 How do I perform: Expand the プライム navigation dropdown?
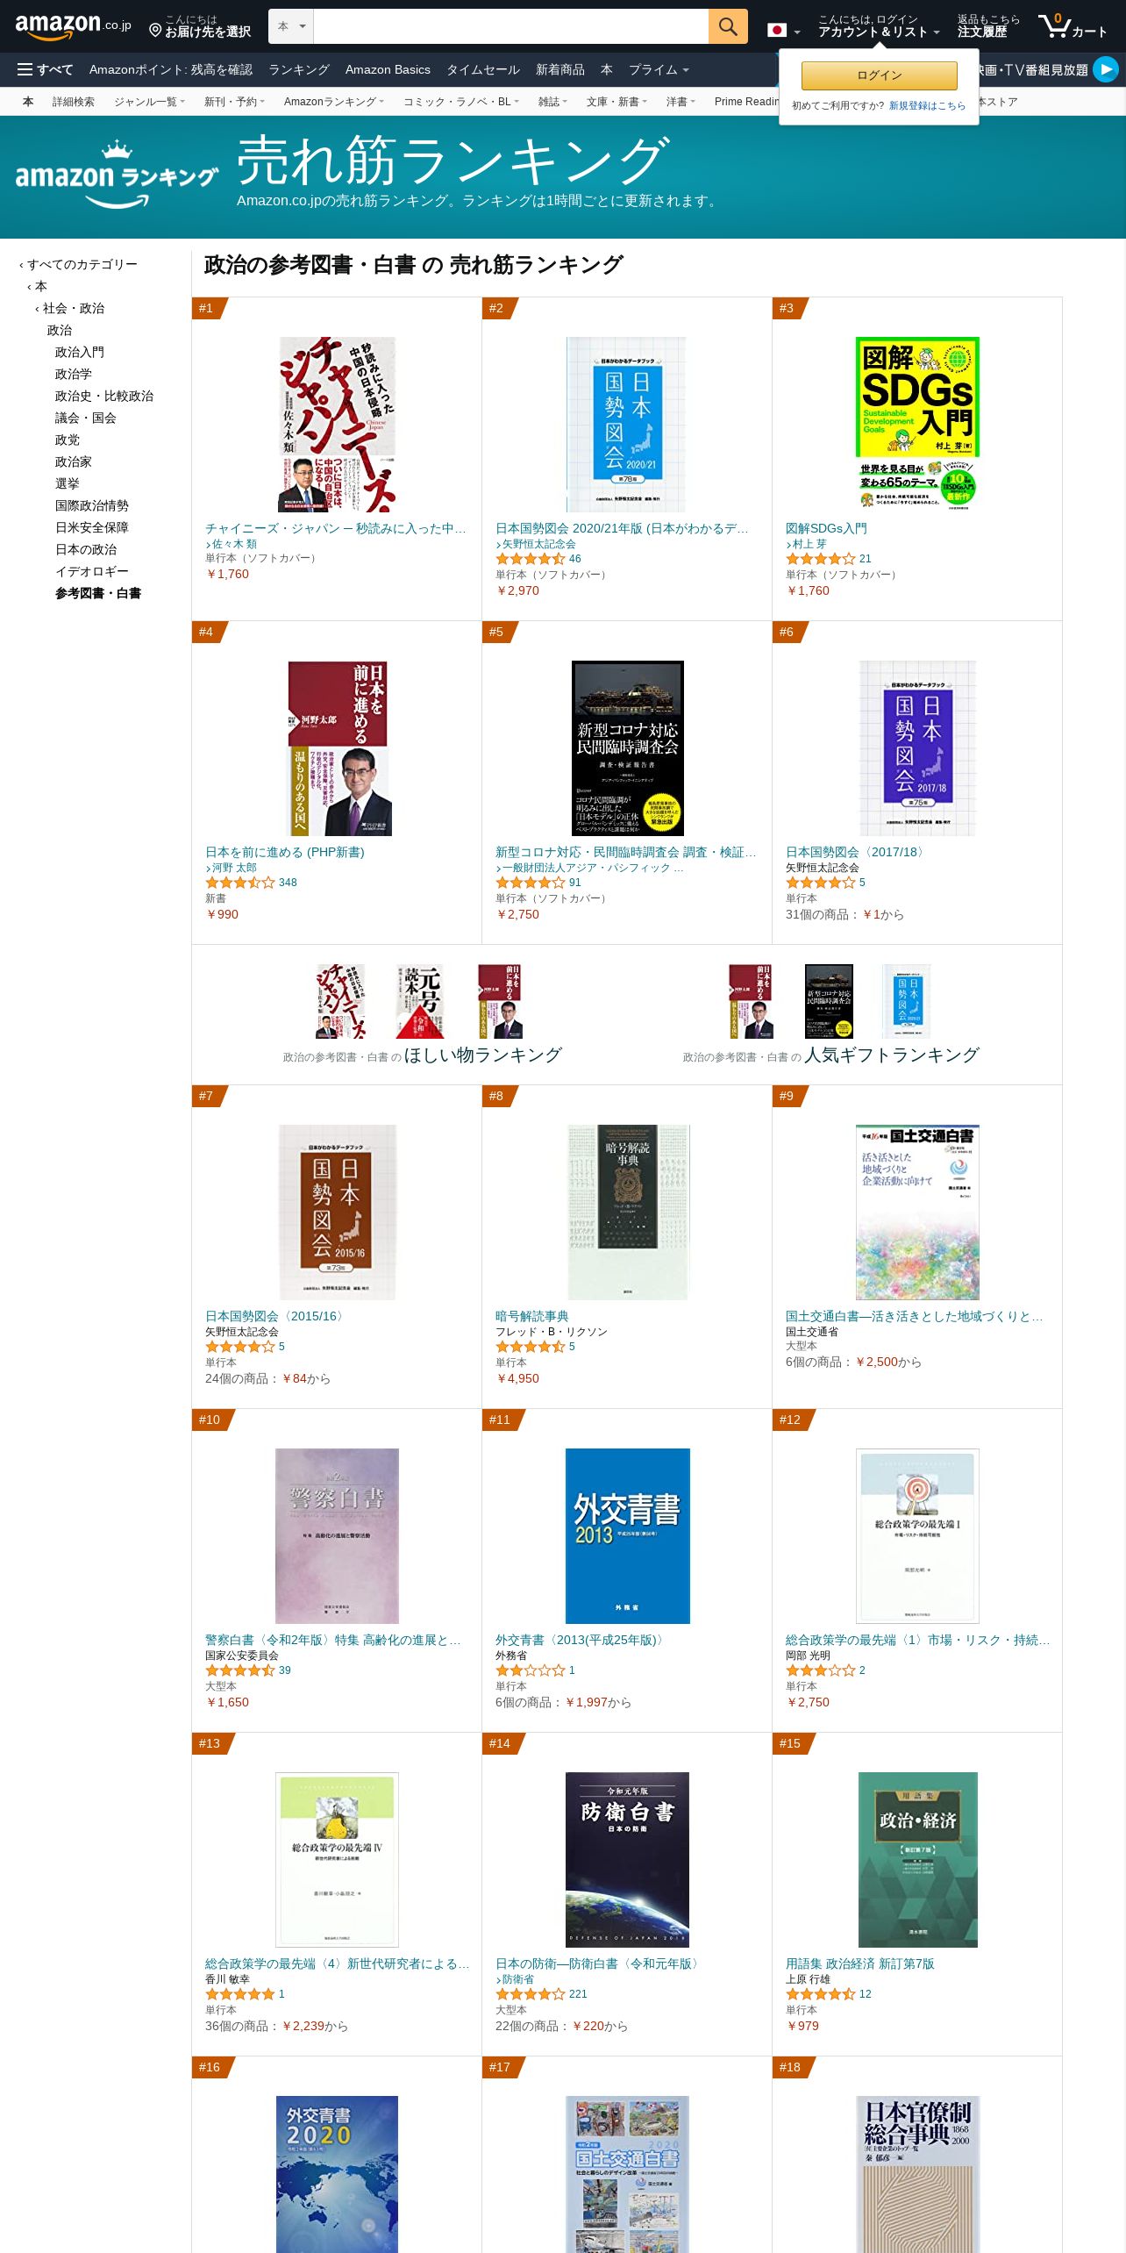click(659, 69)
